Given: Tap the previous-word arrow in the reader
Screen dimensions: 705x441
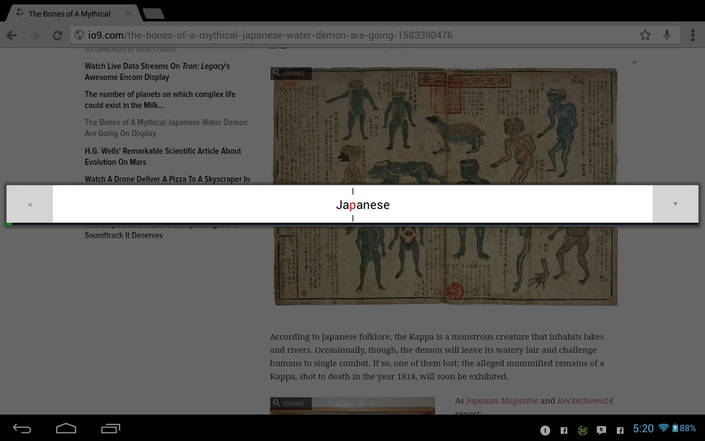Looking at the screenshot, I should coord(30,204).
